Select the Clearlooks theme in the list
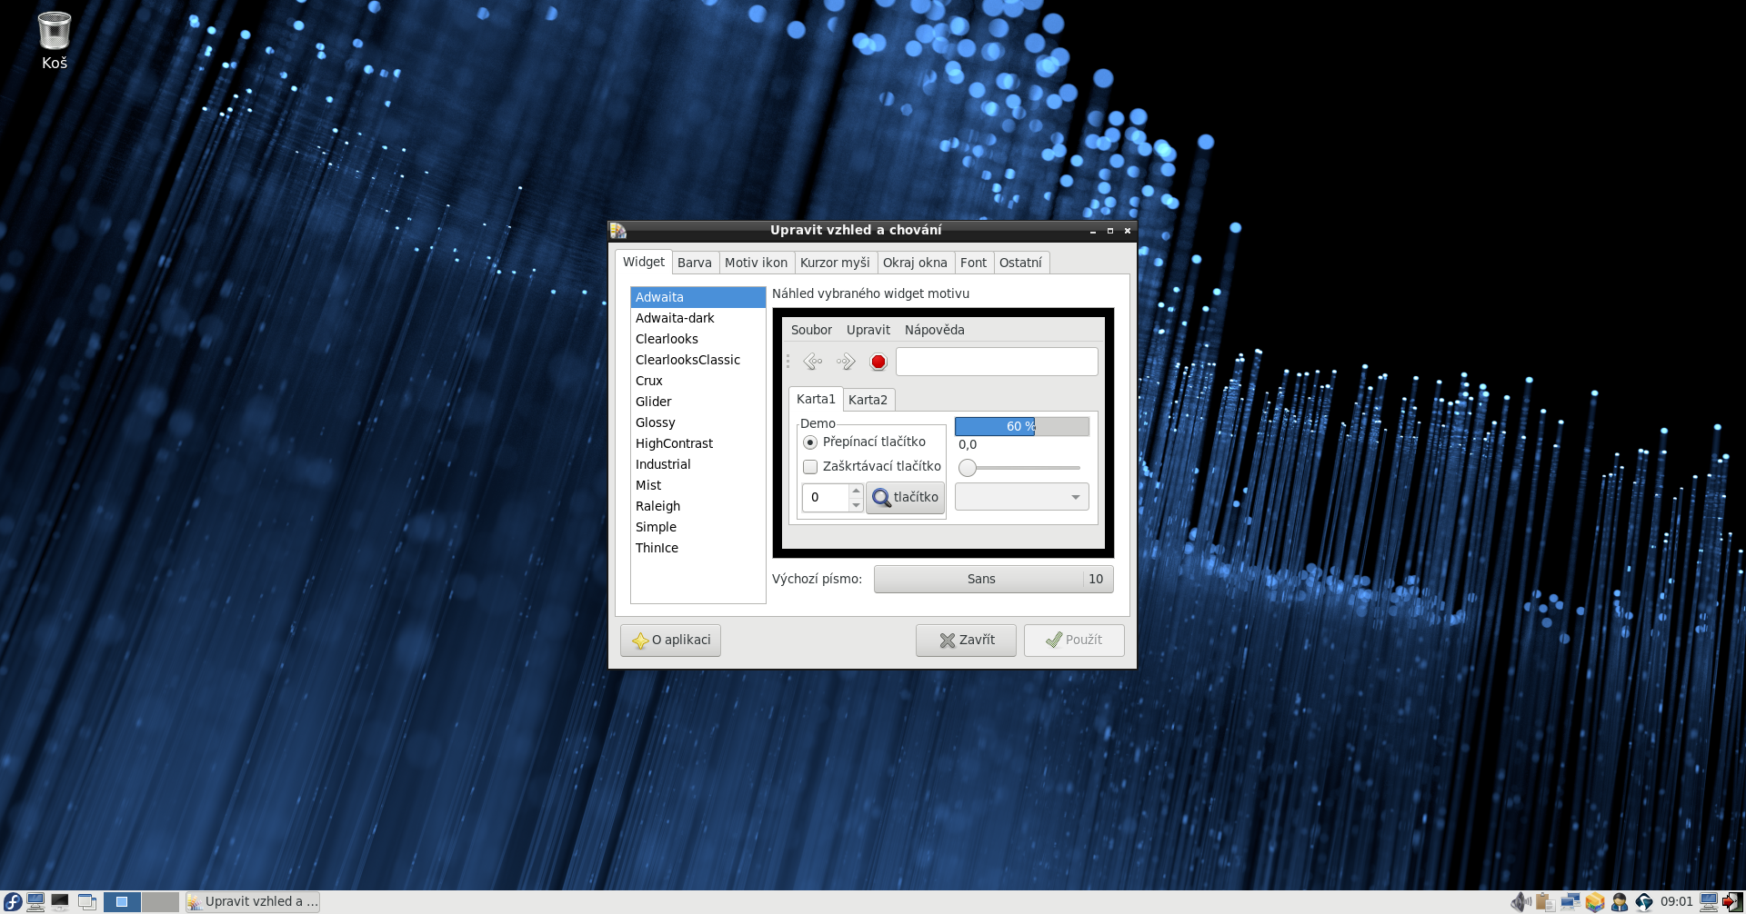 point(667,339)
